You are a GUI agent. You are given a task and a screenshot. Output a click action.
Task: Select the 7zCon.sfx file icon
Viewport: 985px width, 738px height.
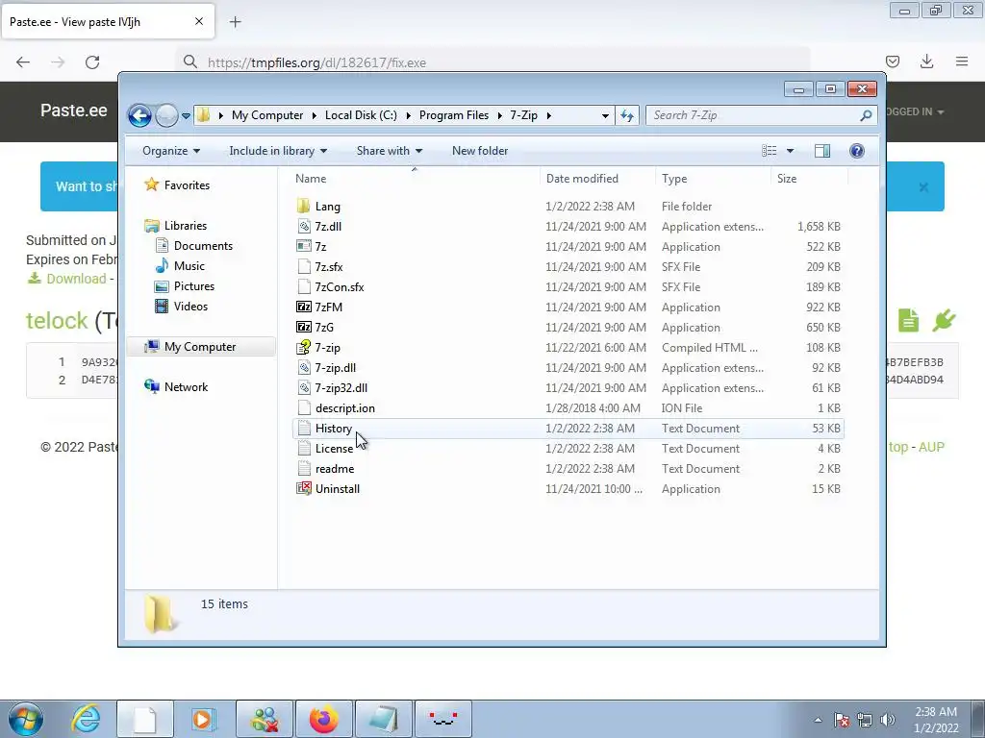coord(303,286)
